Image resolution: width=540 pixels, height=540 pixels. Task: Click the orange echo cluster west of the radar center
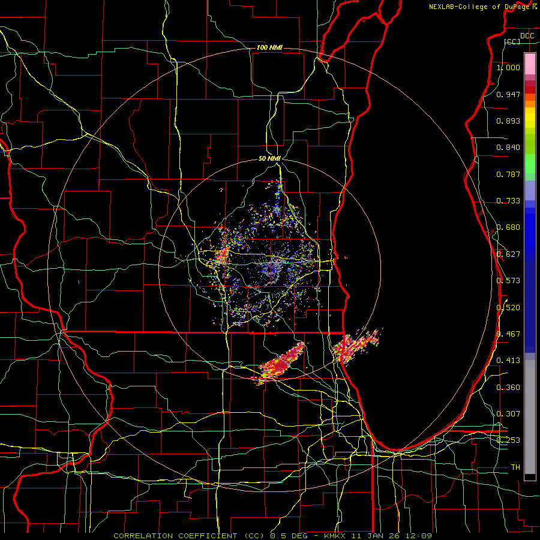[x=222, y=255]
